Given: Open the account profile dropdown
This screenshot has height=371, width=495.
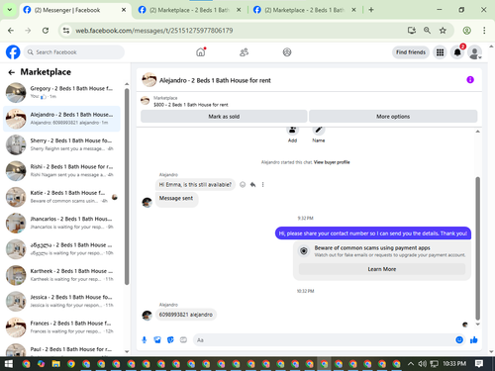Looking at the screenshot, I should point(475,52).
